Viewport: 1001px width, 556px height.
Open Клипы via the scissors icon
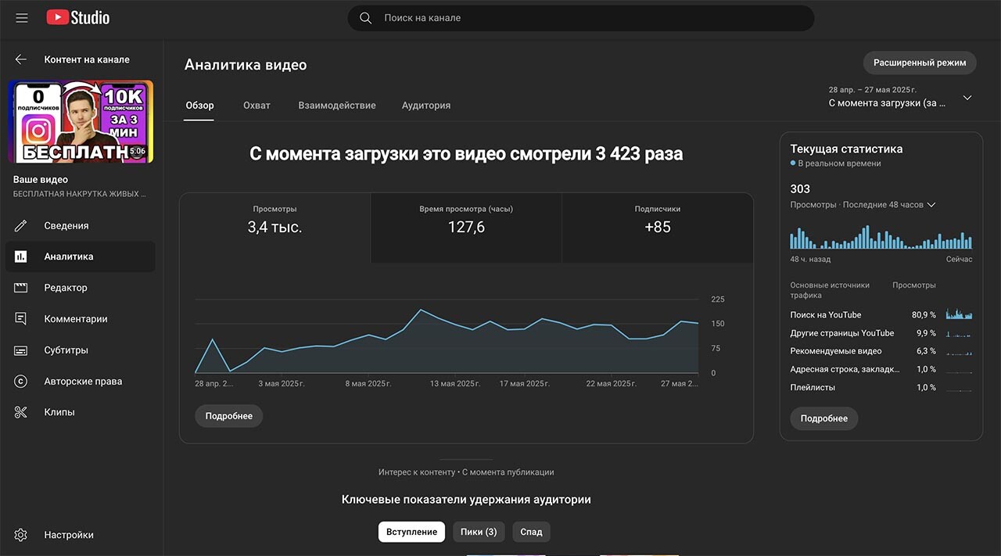21,412
